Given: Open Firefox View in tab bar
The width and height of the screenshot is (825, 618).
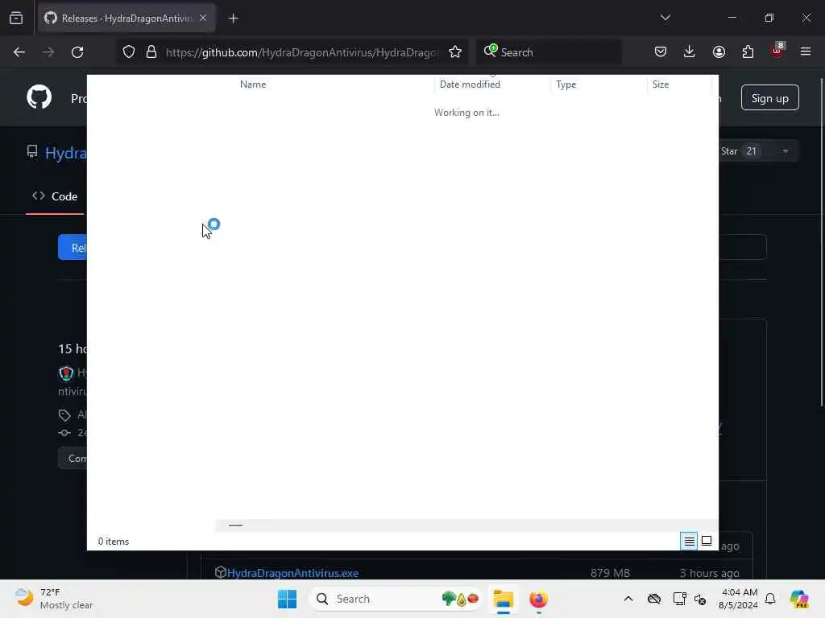Looking at the screenshot, I should click(16, 18).
